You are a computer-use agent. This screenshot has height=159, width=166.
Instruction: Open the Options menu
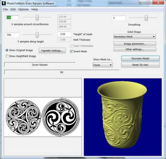23,9
